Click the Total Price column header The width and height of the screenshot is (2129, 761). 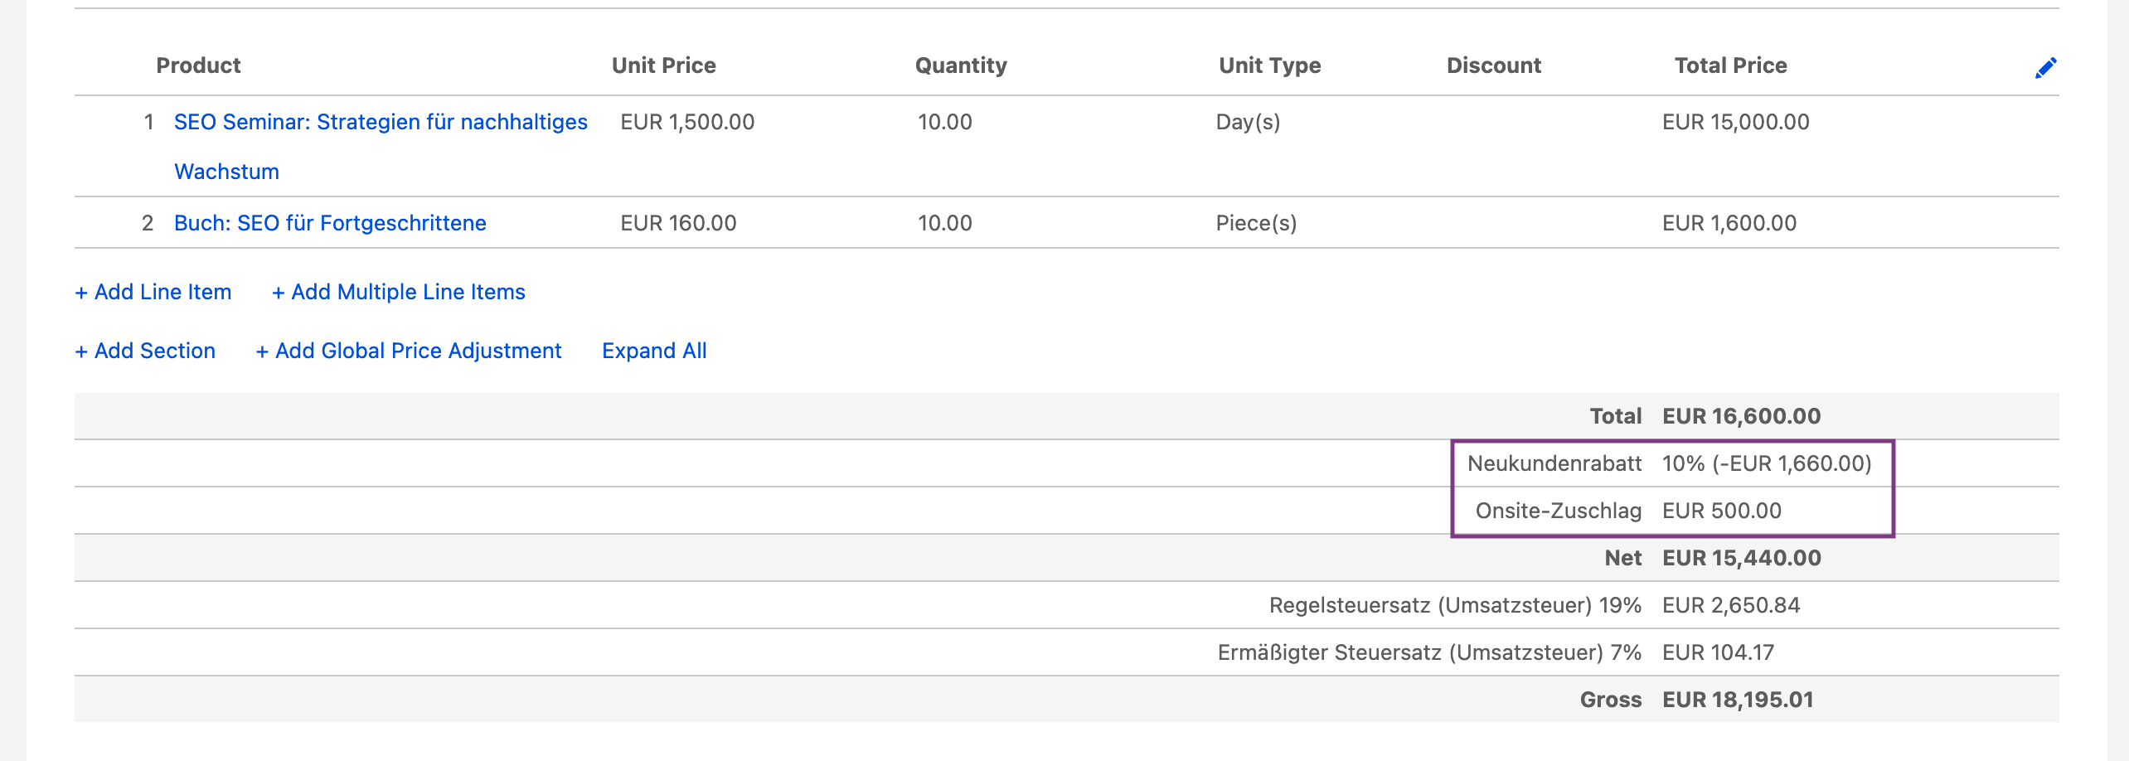pyautogui.click(x=1729, y=65)
